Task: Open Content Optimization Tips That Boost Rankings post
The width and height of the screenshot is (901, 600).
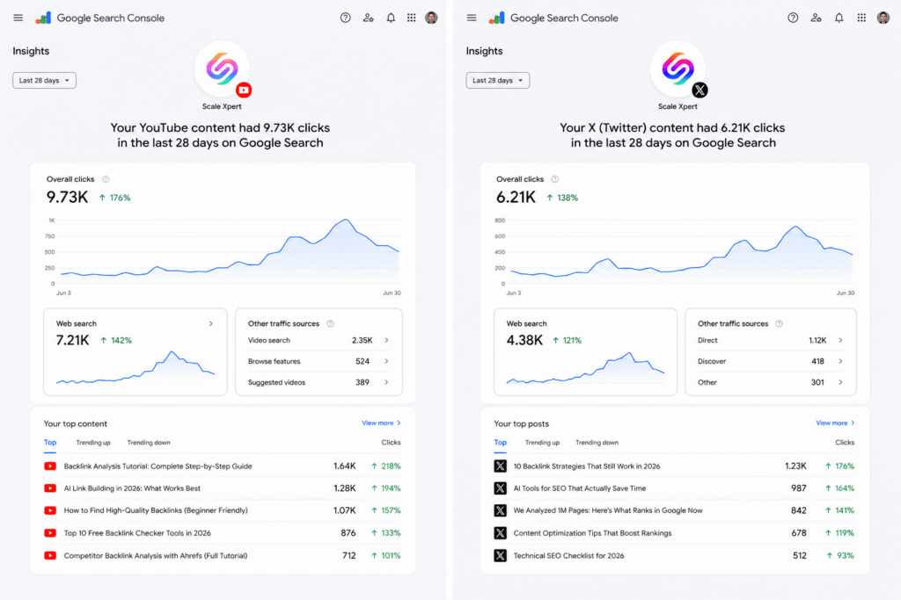Action: pos(592,533)
